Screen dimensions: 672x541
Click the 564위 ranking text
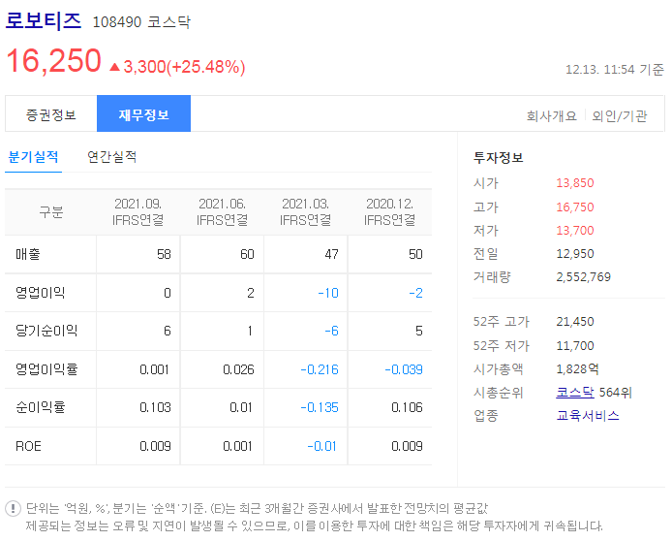click(x=616, y=392)
